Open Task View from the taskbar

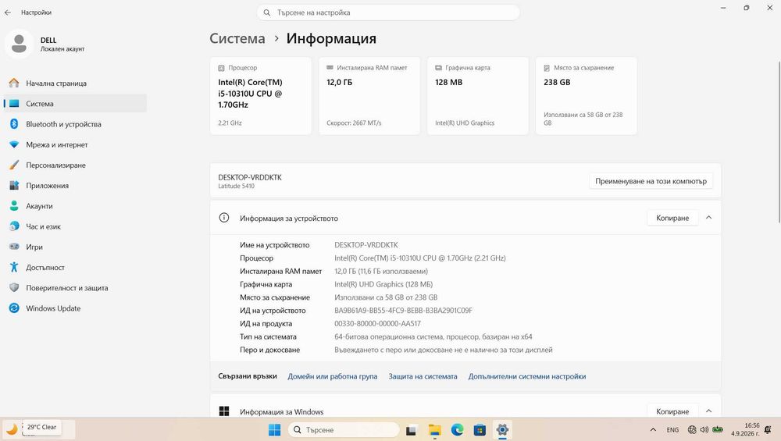point(411,430)
